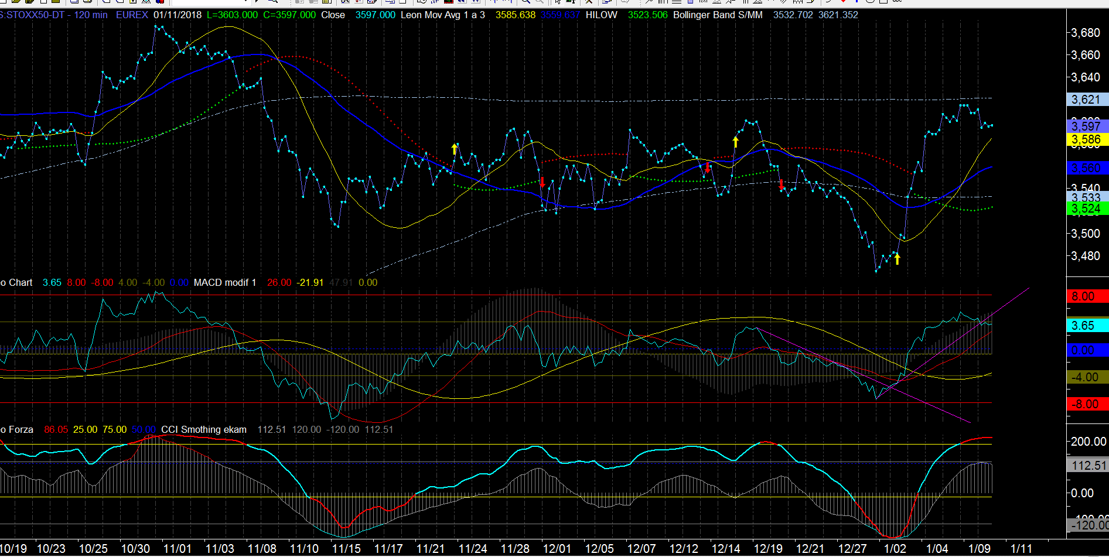The height and width of the screenshot is (557, 1109).
Task: Click the Close series label
Action: click(333, 15)
